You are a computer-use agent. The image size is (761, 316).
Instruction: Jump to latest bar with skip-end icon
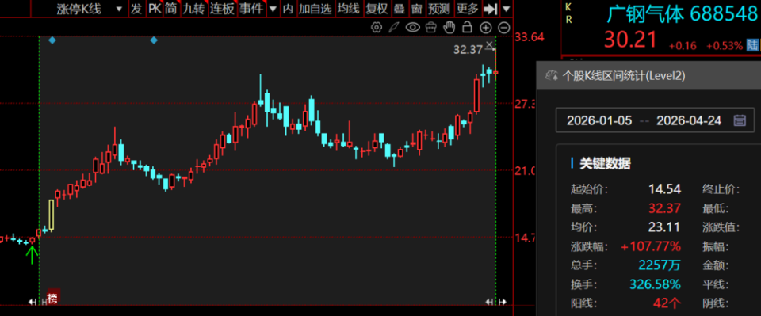pos(491,9)
